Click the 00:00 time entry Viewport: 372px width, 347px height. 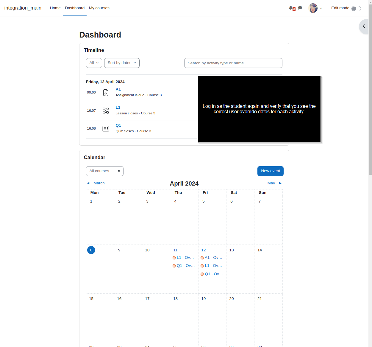click(x=91, y=93)
